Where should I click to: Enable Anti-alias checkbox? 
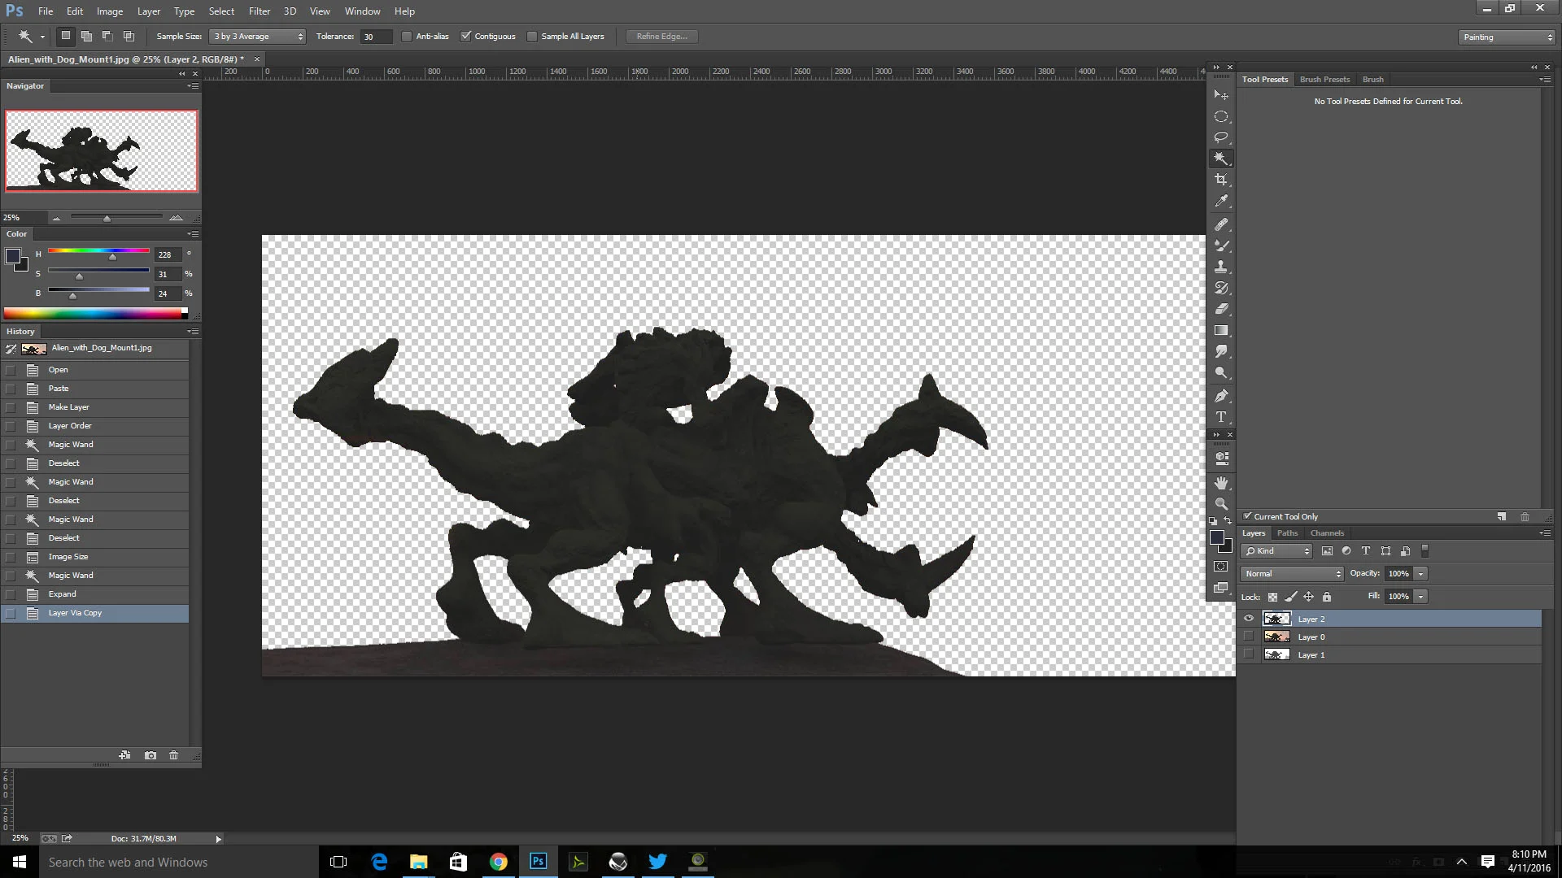[x=407, y=37]
